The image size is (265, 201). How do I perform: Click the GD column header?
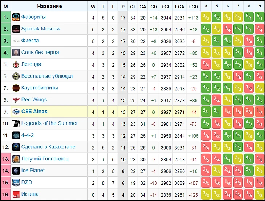point(154,6)
